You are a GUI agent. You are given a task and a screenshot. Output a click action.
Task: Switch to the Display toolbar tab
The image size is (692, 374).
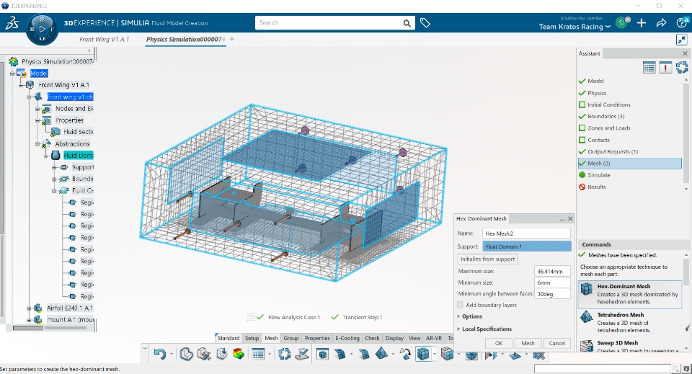point(394,338)
